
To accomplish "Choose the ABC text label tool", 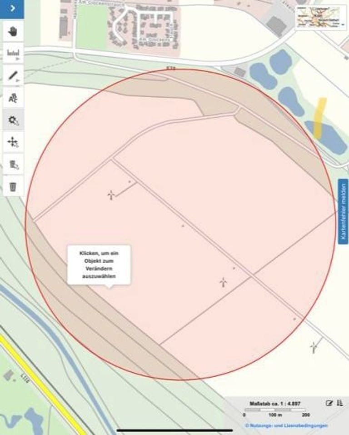I will (x=13, y=98).
